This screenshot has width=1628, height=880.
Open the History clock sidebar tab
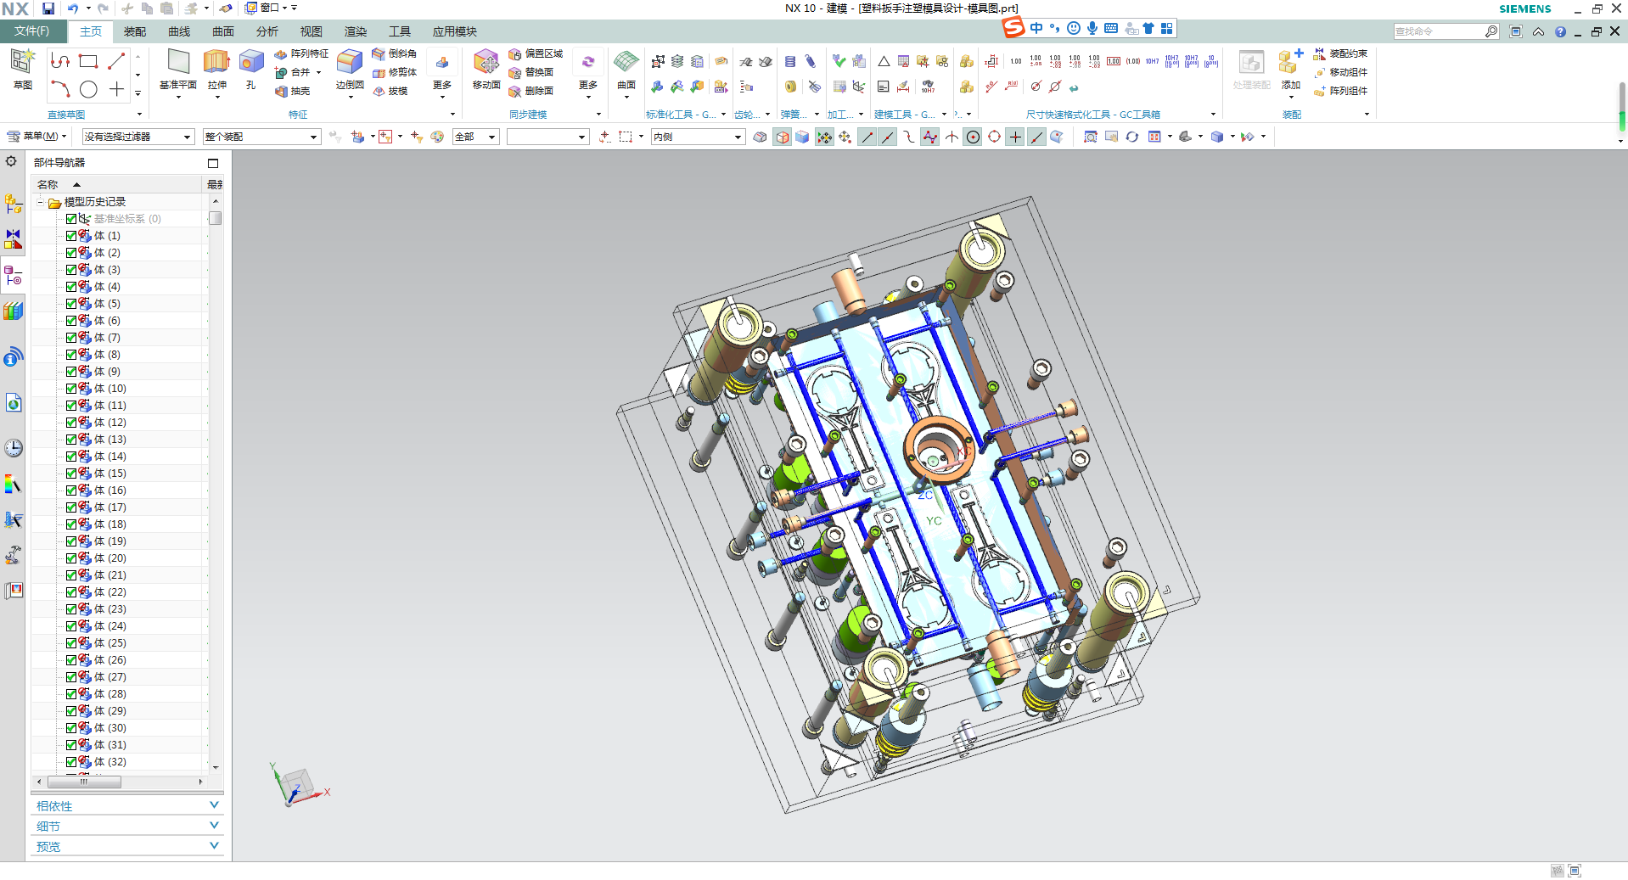pos(13,448)
